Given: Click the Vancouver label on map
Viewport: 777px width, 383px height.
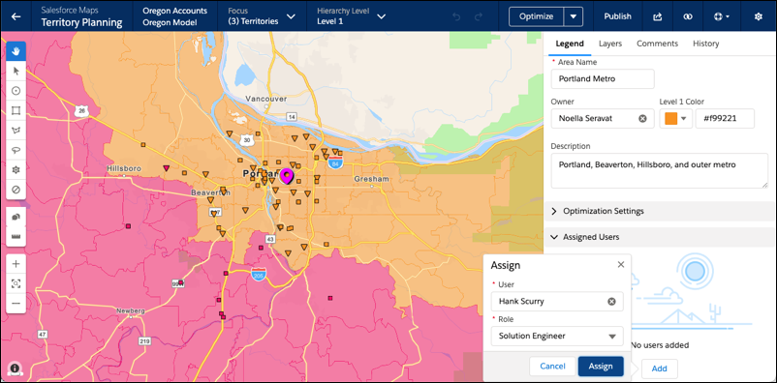Looking at the screenshot, I should coord(266,99).
